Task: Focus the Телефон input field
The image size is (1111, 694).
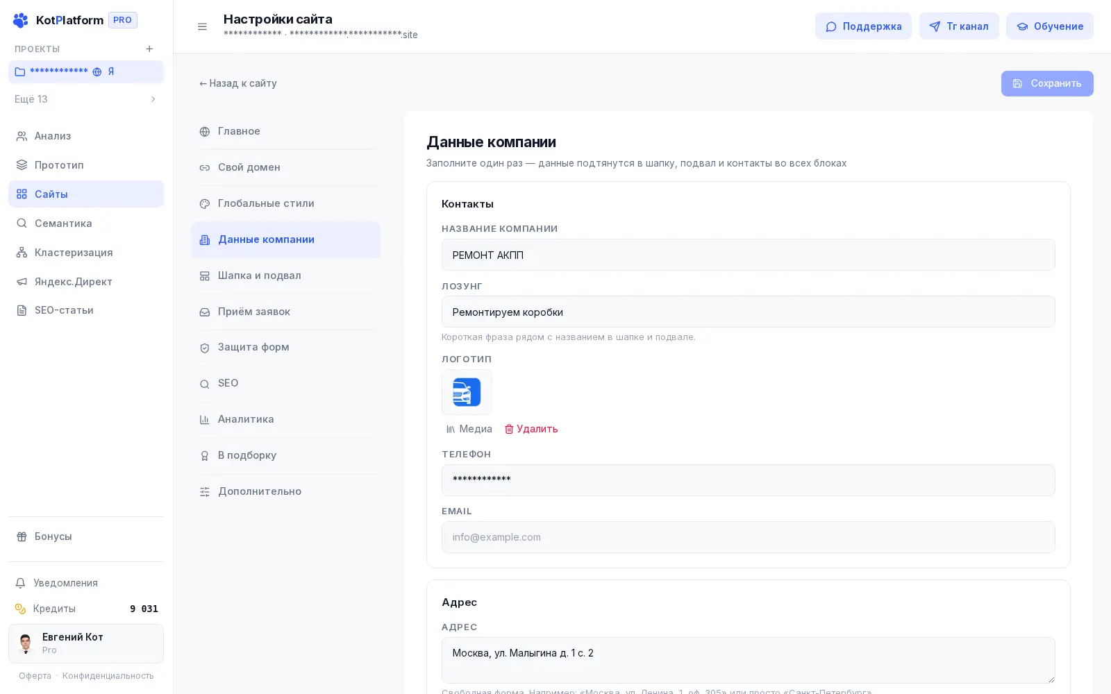Action: point(749,480)
